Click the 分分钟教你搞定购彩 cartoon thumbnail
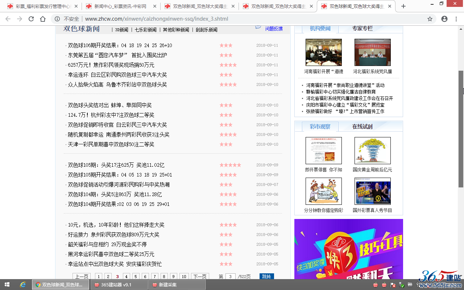This screenshot has height=290, width=464. pyautogui.click(x=323, y=191)
